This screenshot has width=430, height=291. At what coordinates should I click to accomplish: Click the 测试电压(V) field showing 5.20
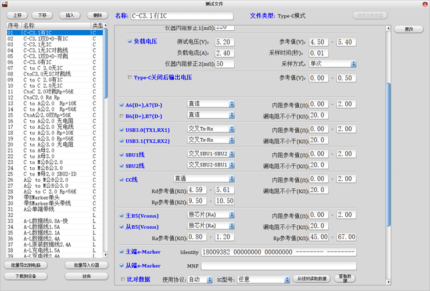pyautogui.click(x=225, y=42)
